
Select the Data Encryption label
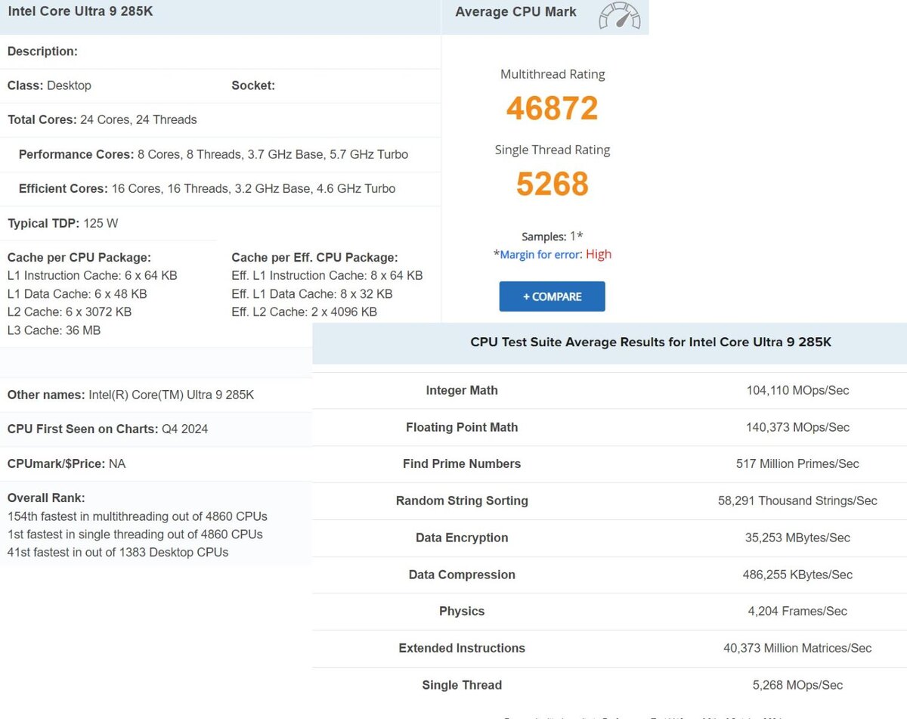[462, 538]
